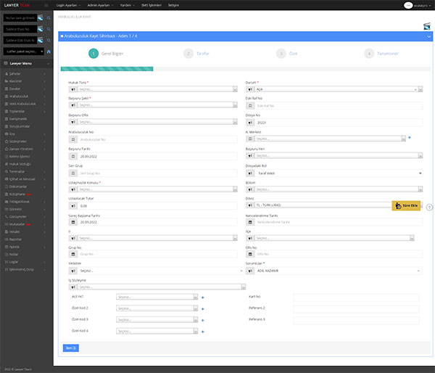Click the scroll-to-top circular arrow icon

(x=429, y=208)
